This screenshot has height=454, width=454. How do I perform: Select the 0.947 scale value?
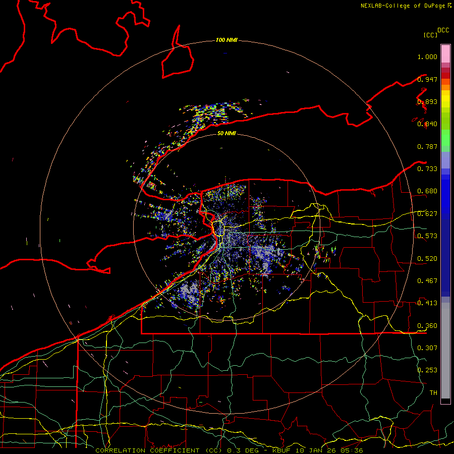point(427,79)
